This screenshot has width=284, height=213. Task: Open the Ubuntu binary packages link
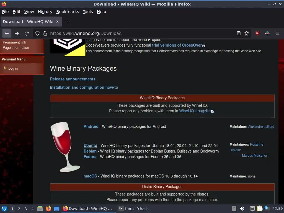[90, 146]
